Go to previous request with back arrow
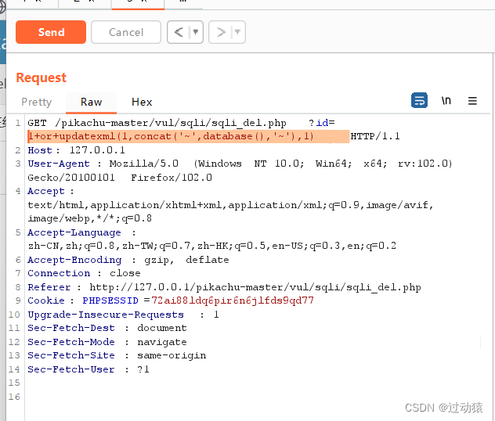This screenshot has height=421, width=495. [179, 32]
